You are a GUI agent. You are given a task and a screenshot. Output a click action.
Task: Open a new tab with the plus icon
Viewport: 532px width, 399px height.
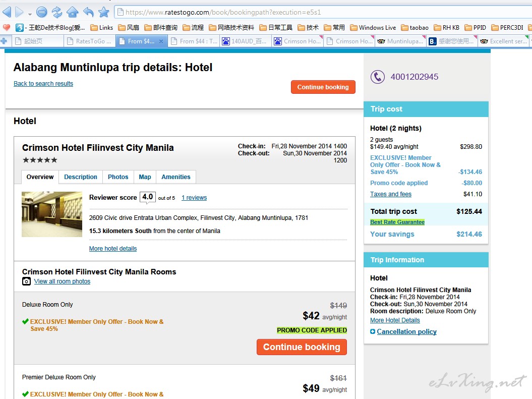click(x=4, y=41)
